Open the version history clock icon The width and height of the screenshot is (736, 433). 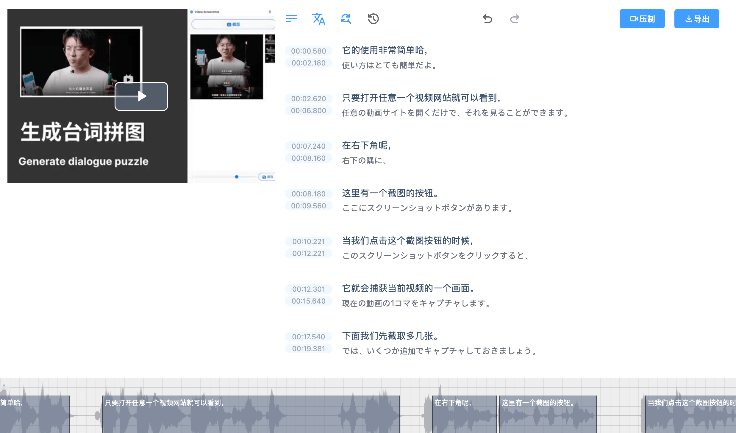[373, 19]
